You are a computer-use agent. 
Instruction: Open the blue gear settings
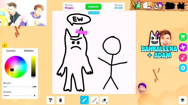[183, 68]
